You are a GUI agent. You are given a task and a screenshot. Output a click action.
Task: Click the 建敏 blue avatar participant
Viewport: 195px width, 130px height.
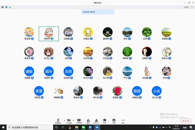(x=29, y=71)
